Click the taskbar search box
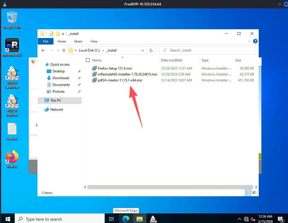The width and height of the screenshot is (288, 223). click(60, 219)
